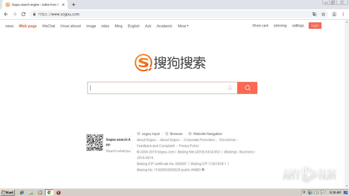Click the page vertical scrollbar
This screenshot has width=349, height=196.
tap(347, 104)
